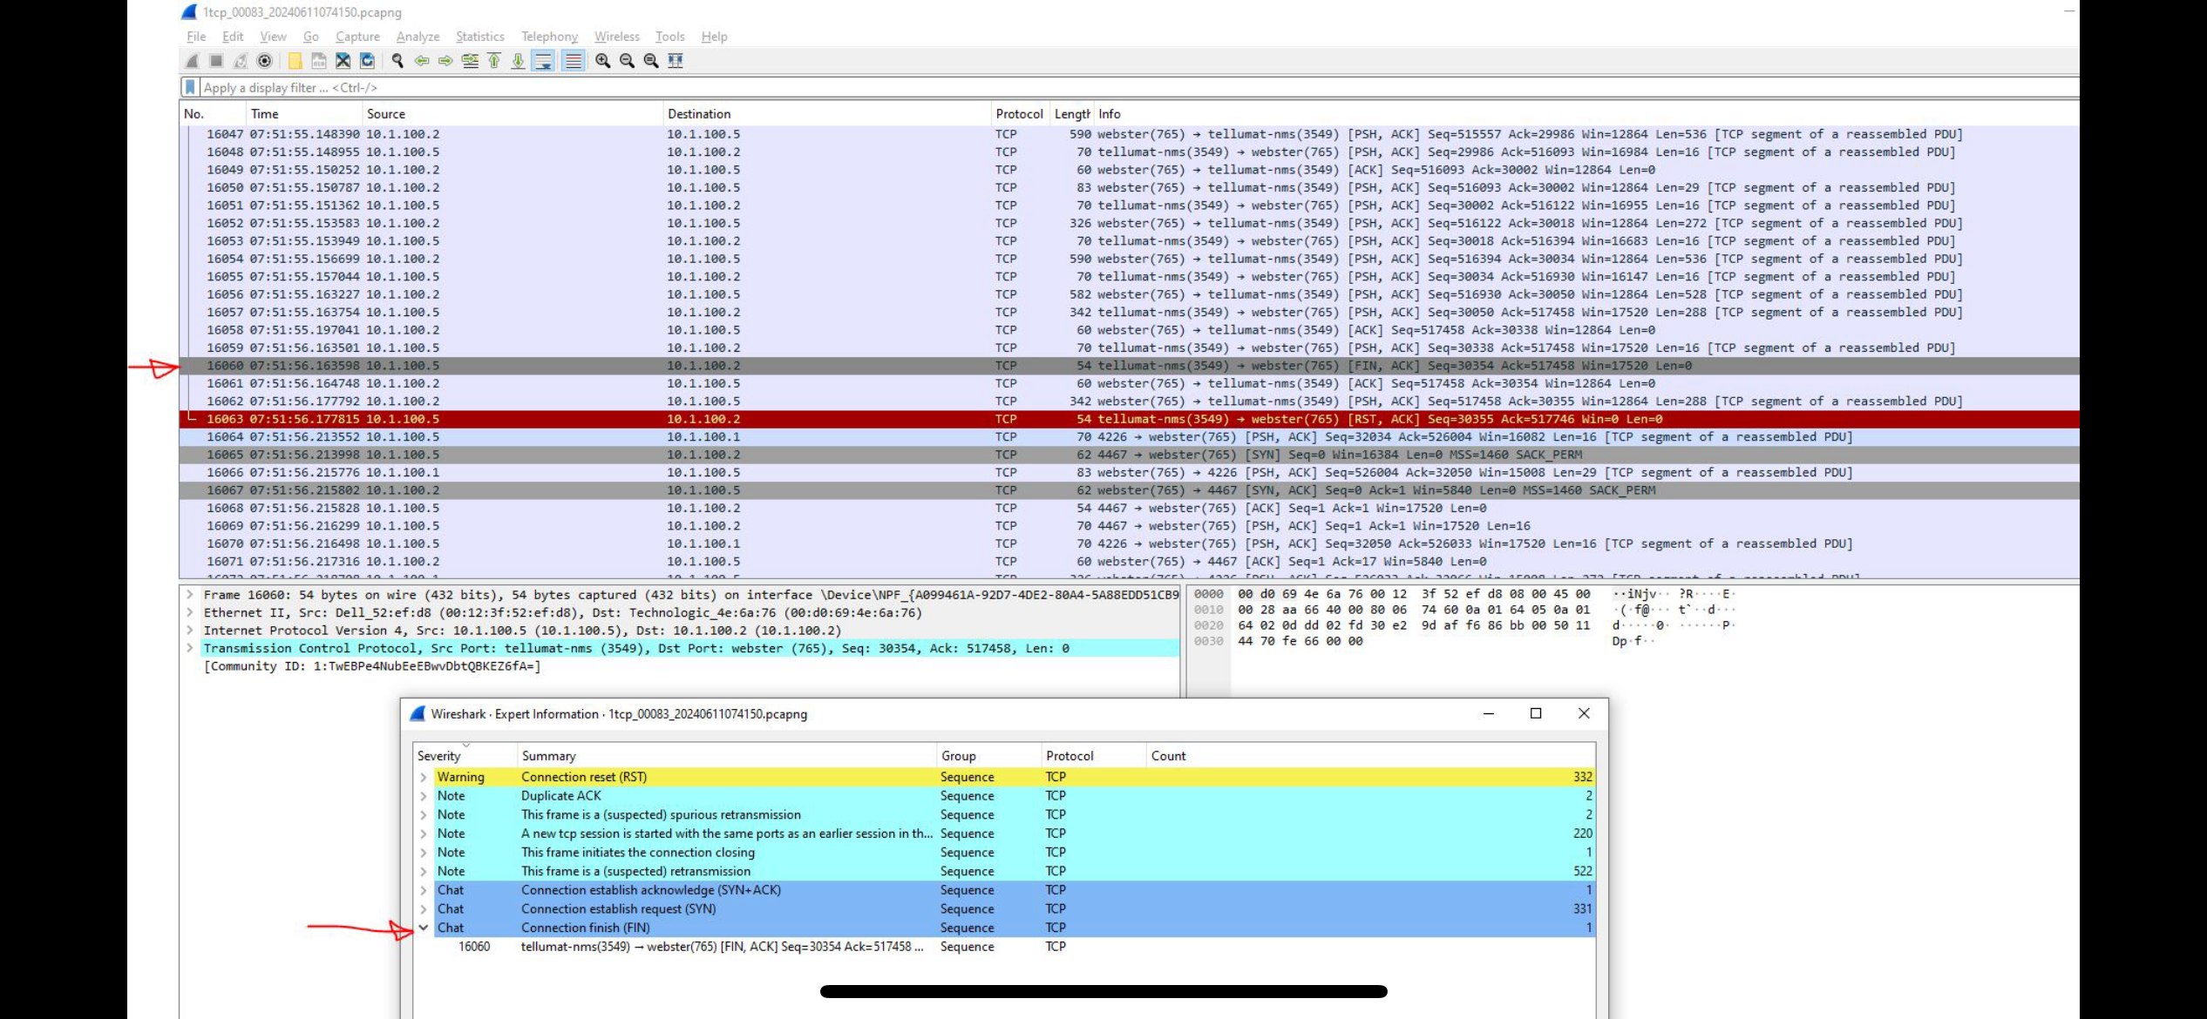Screen dimensions: 2207x1019
Task: Toggle packet colorization rules button
Action: (x=573, y=61)
